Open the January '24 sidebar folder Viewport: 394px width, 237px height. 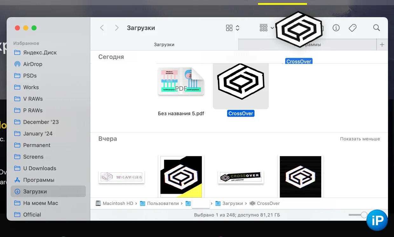pos(48,133)
